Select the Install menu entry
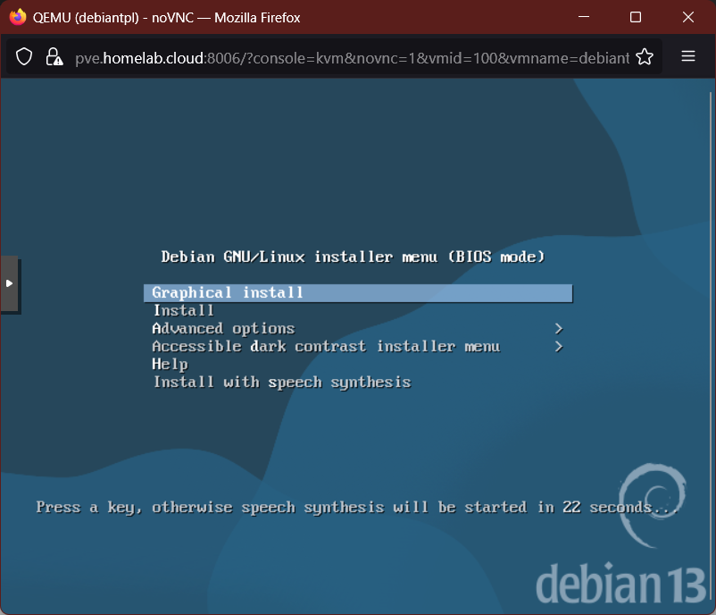This screenshot has height=615, width=716. click(183, 310)
